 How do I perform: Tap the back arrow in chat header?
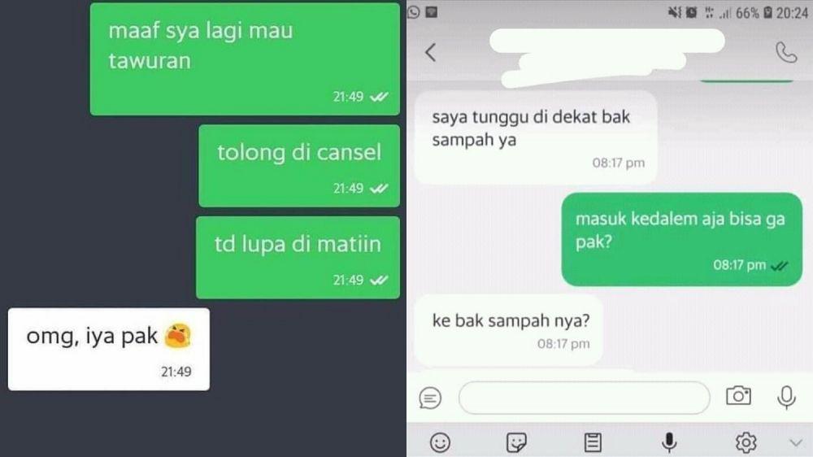click(x=430, y=52)
